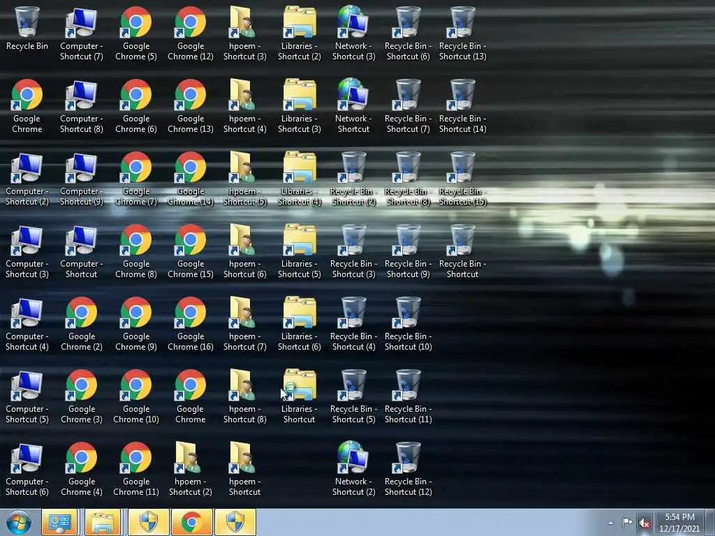715x536 pixels.
Task: Select Recycle Bin - Shortcut (13)
Action: point(462,33)
